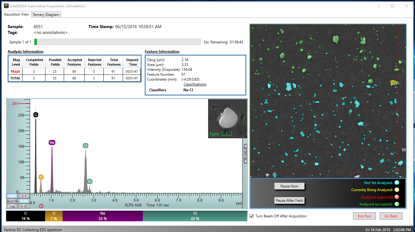Screen dimensions: 415x232
Task: Click the particle SEM thumbnail image
Action: [x=227, y=119]
